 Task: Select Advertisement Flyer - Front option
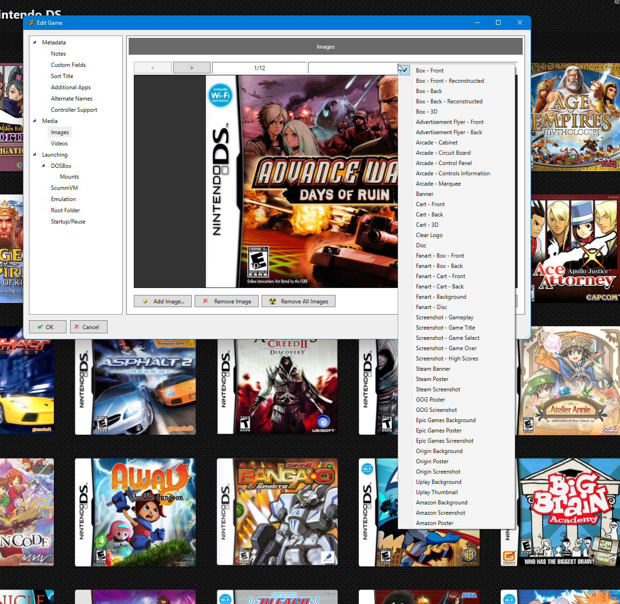[457, 122]
